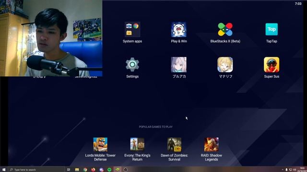307x172 pixels.
Task: Open RAID: Shadow Legends
Action: click(x=211, y=144)
